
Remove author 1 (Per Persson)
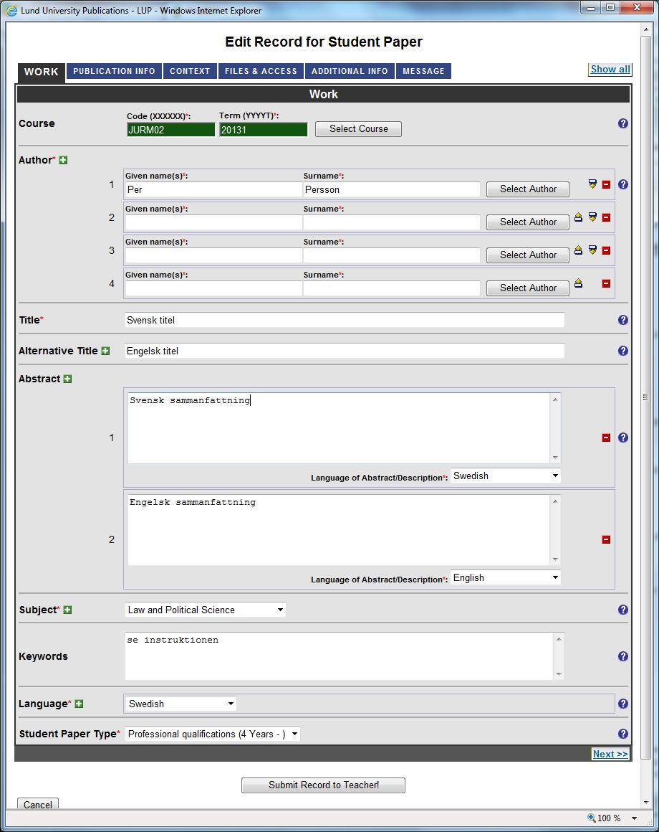tap(606, 184)
